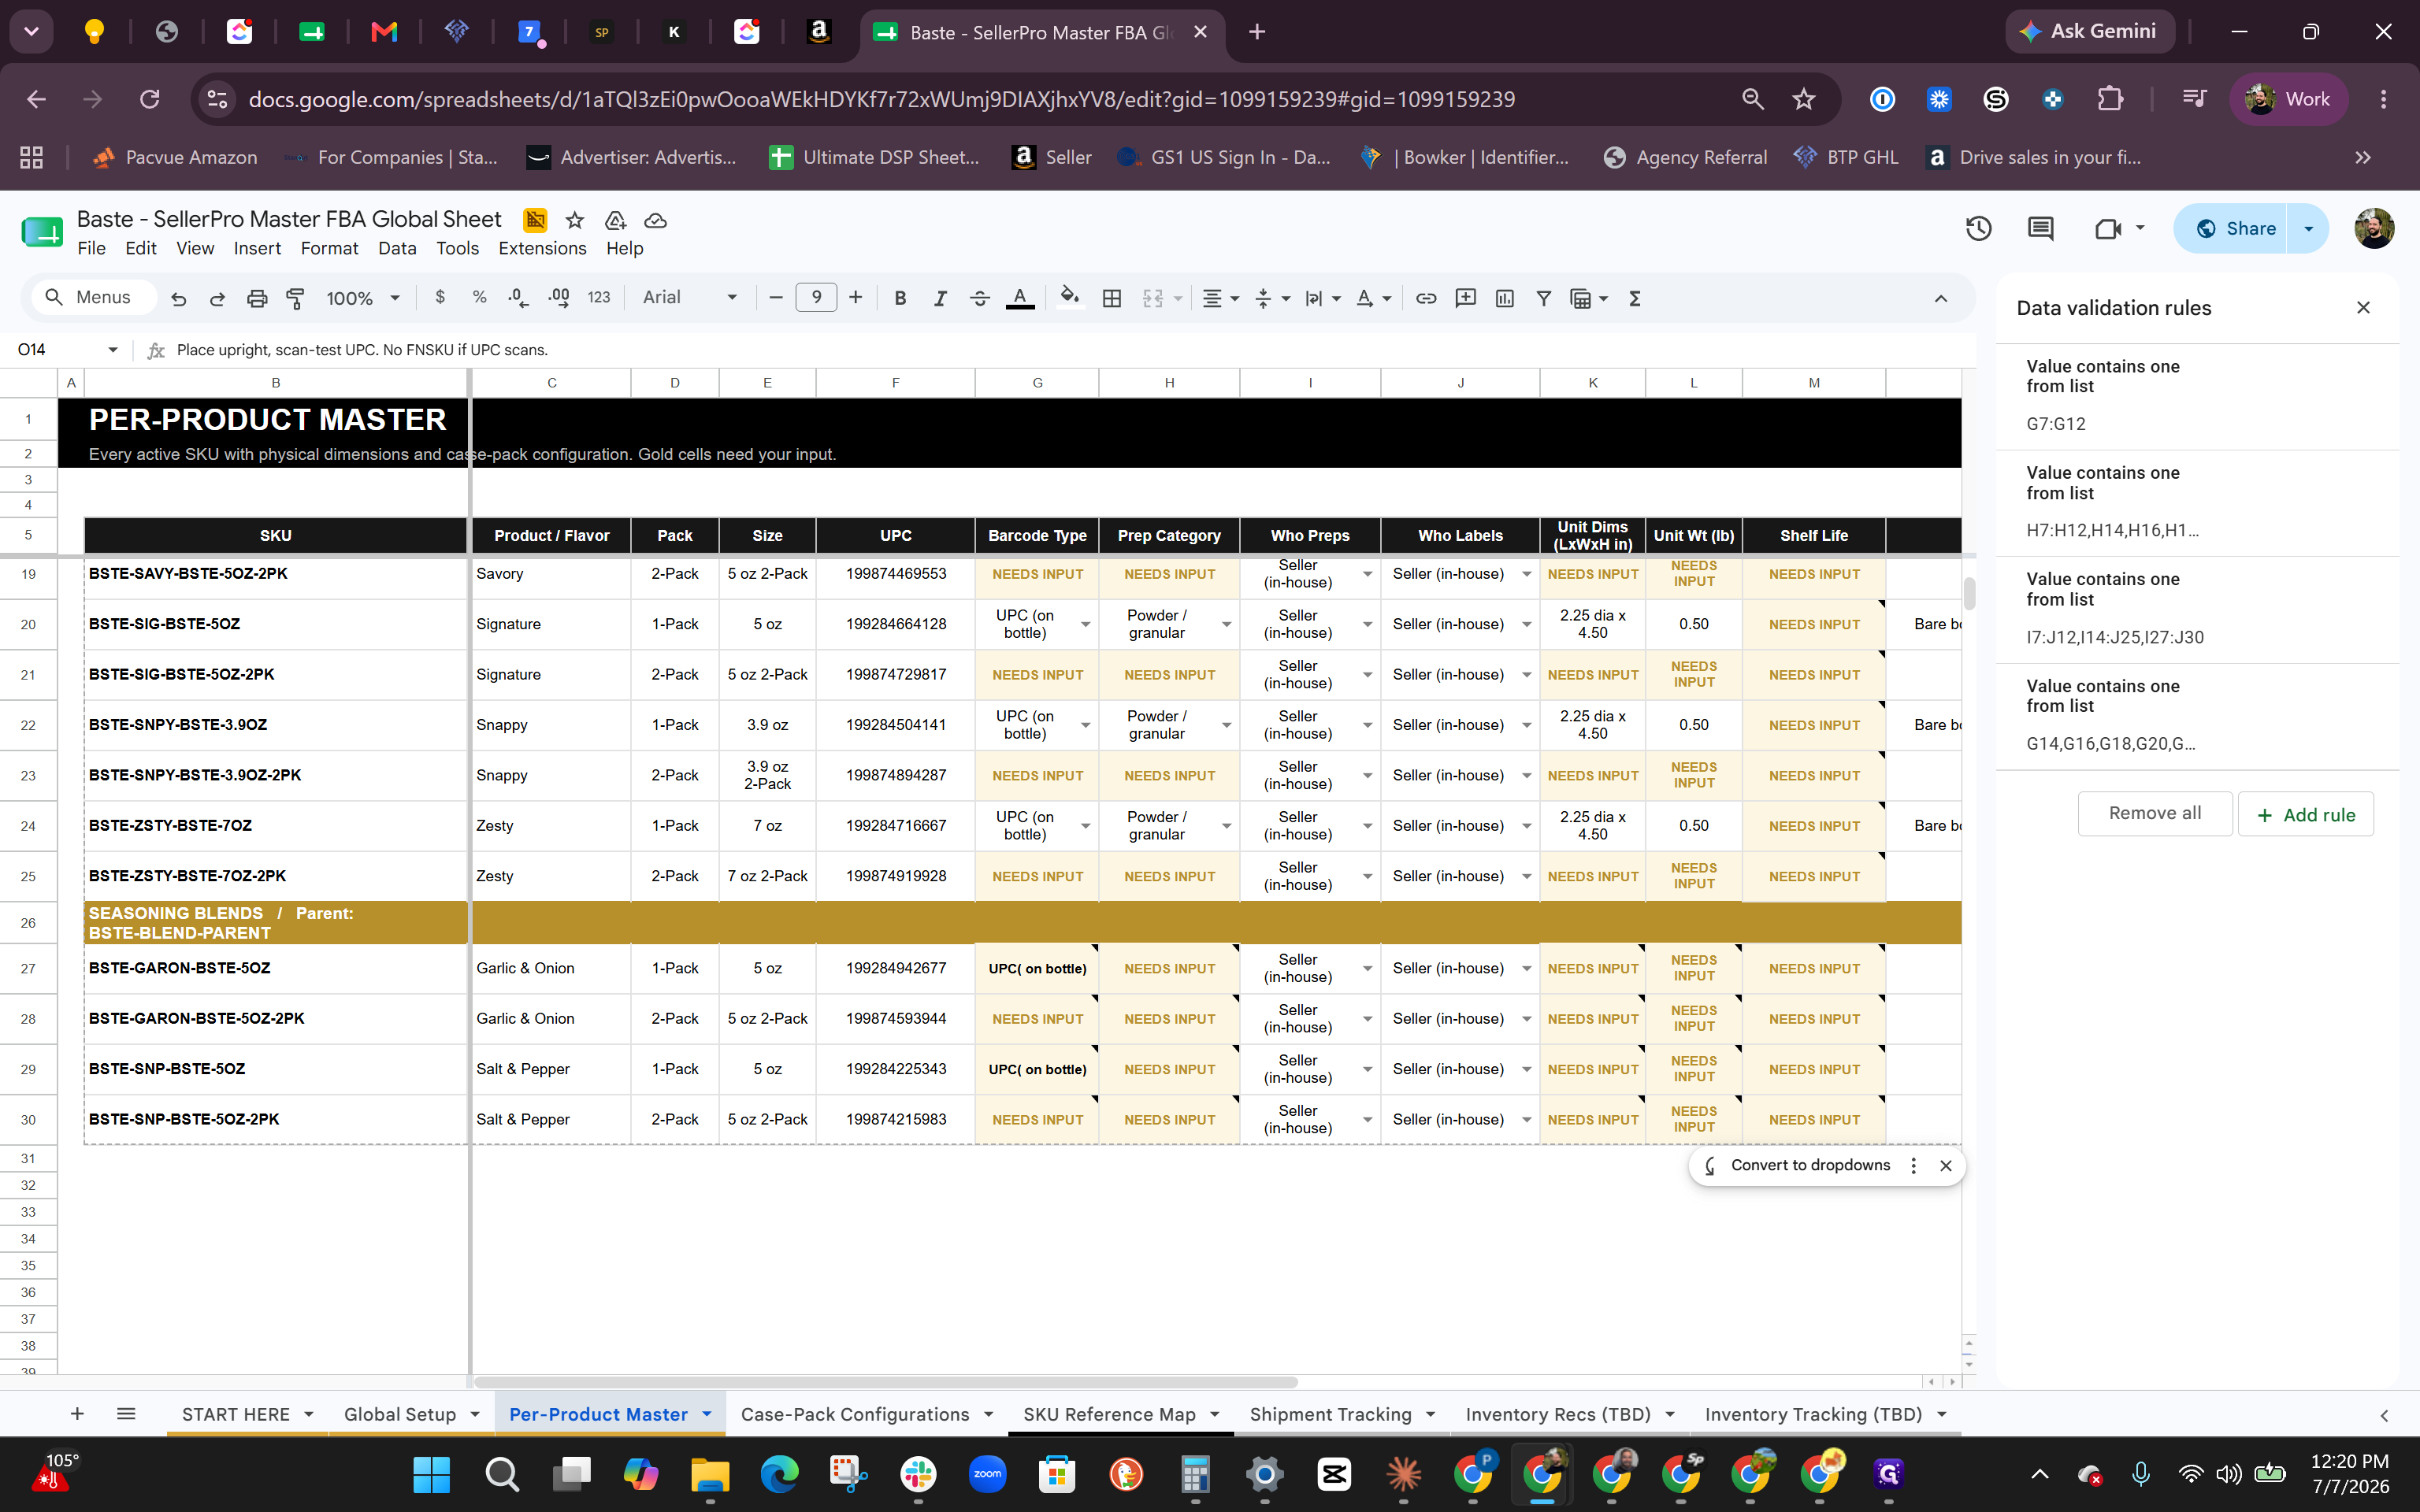Open fill color picker

pos(1070,298)
